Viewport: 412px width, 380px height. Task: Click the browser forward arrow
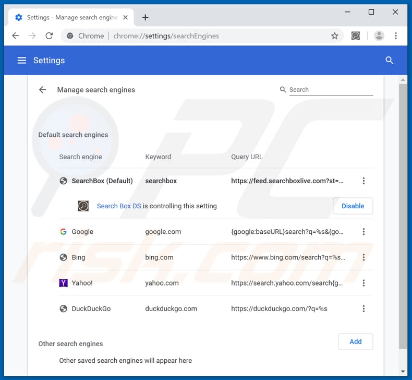32,35
